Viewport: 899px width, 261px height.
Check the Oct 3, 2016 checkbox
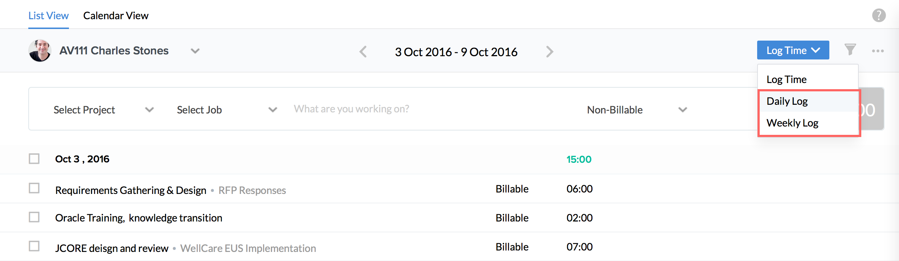[34, 159]
